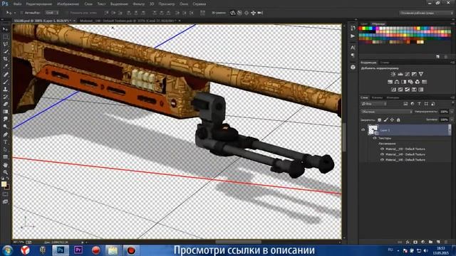Image resolution: width=456 pixels, height=256 pixels.
Task: Switch to the Каналы tab
Action: [377, 97]
